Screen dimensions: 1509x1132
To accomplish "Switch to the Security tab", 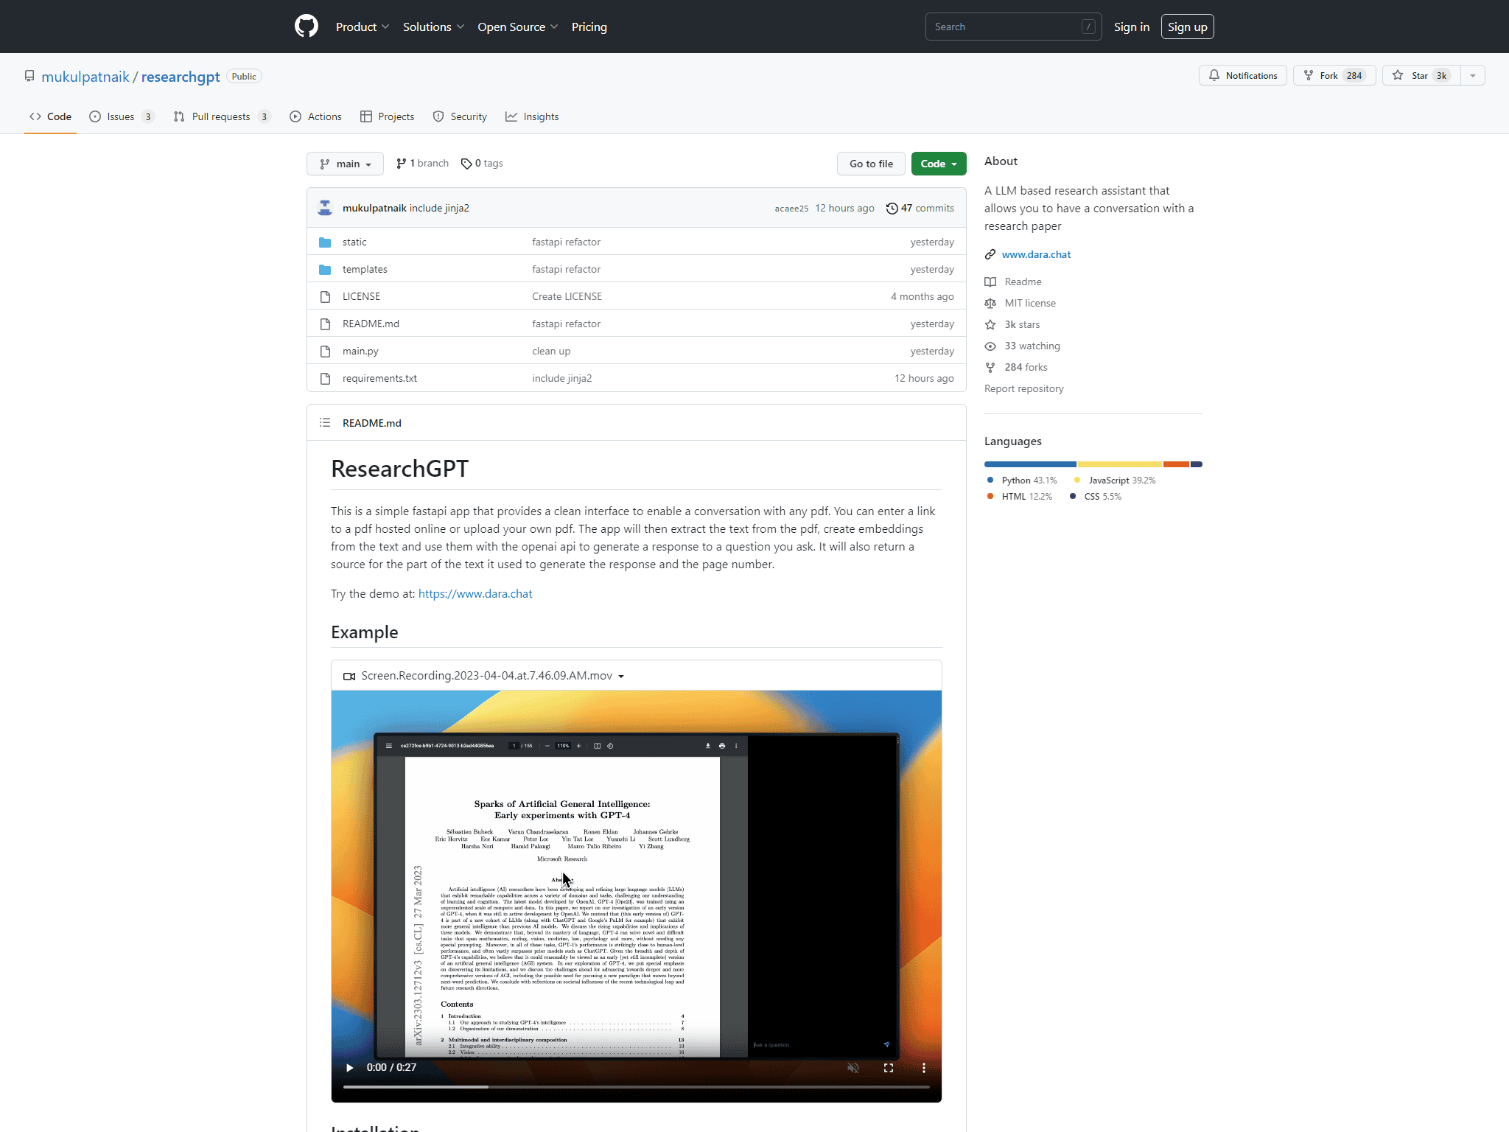I will [x=460, y=116].
